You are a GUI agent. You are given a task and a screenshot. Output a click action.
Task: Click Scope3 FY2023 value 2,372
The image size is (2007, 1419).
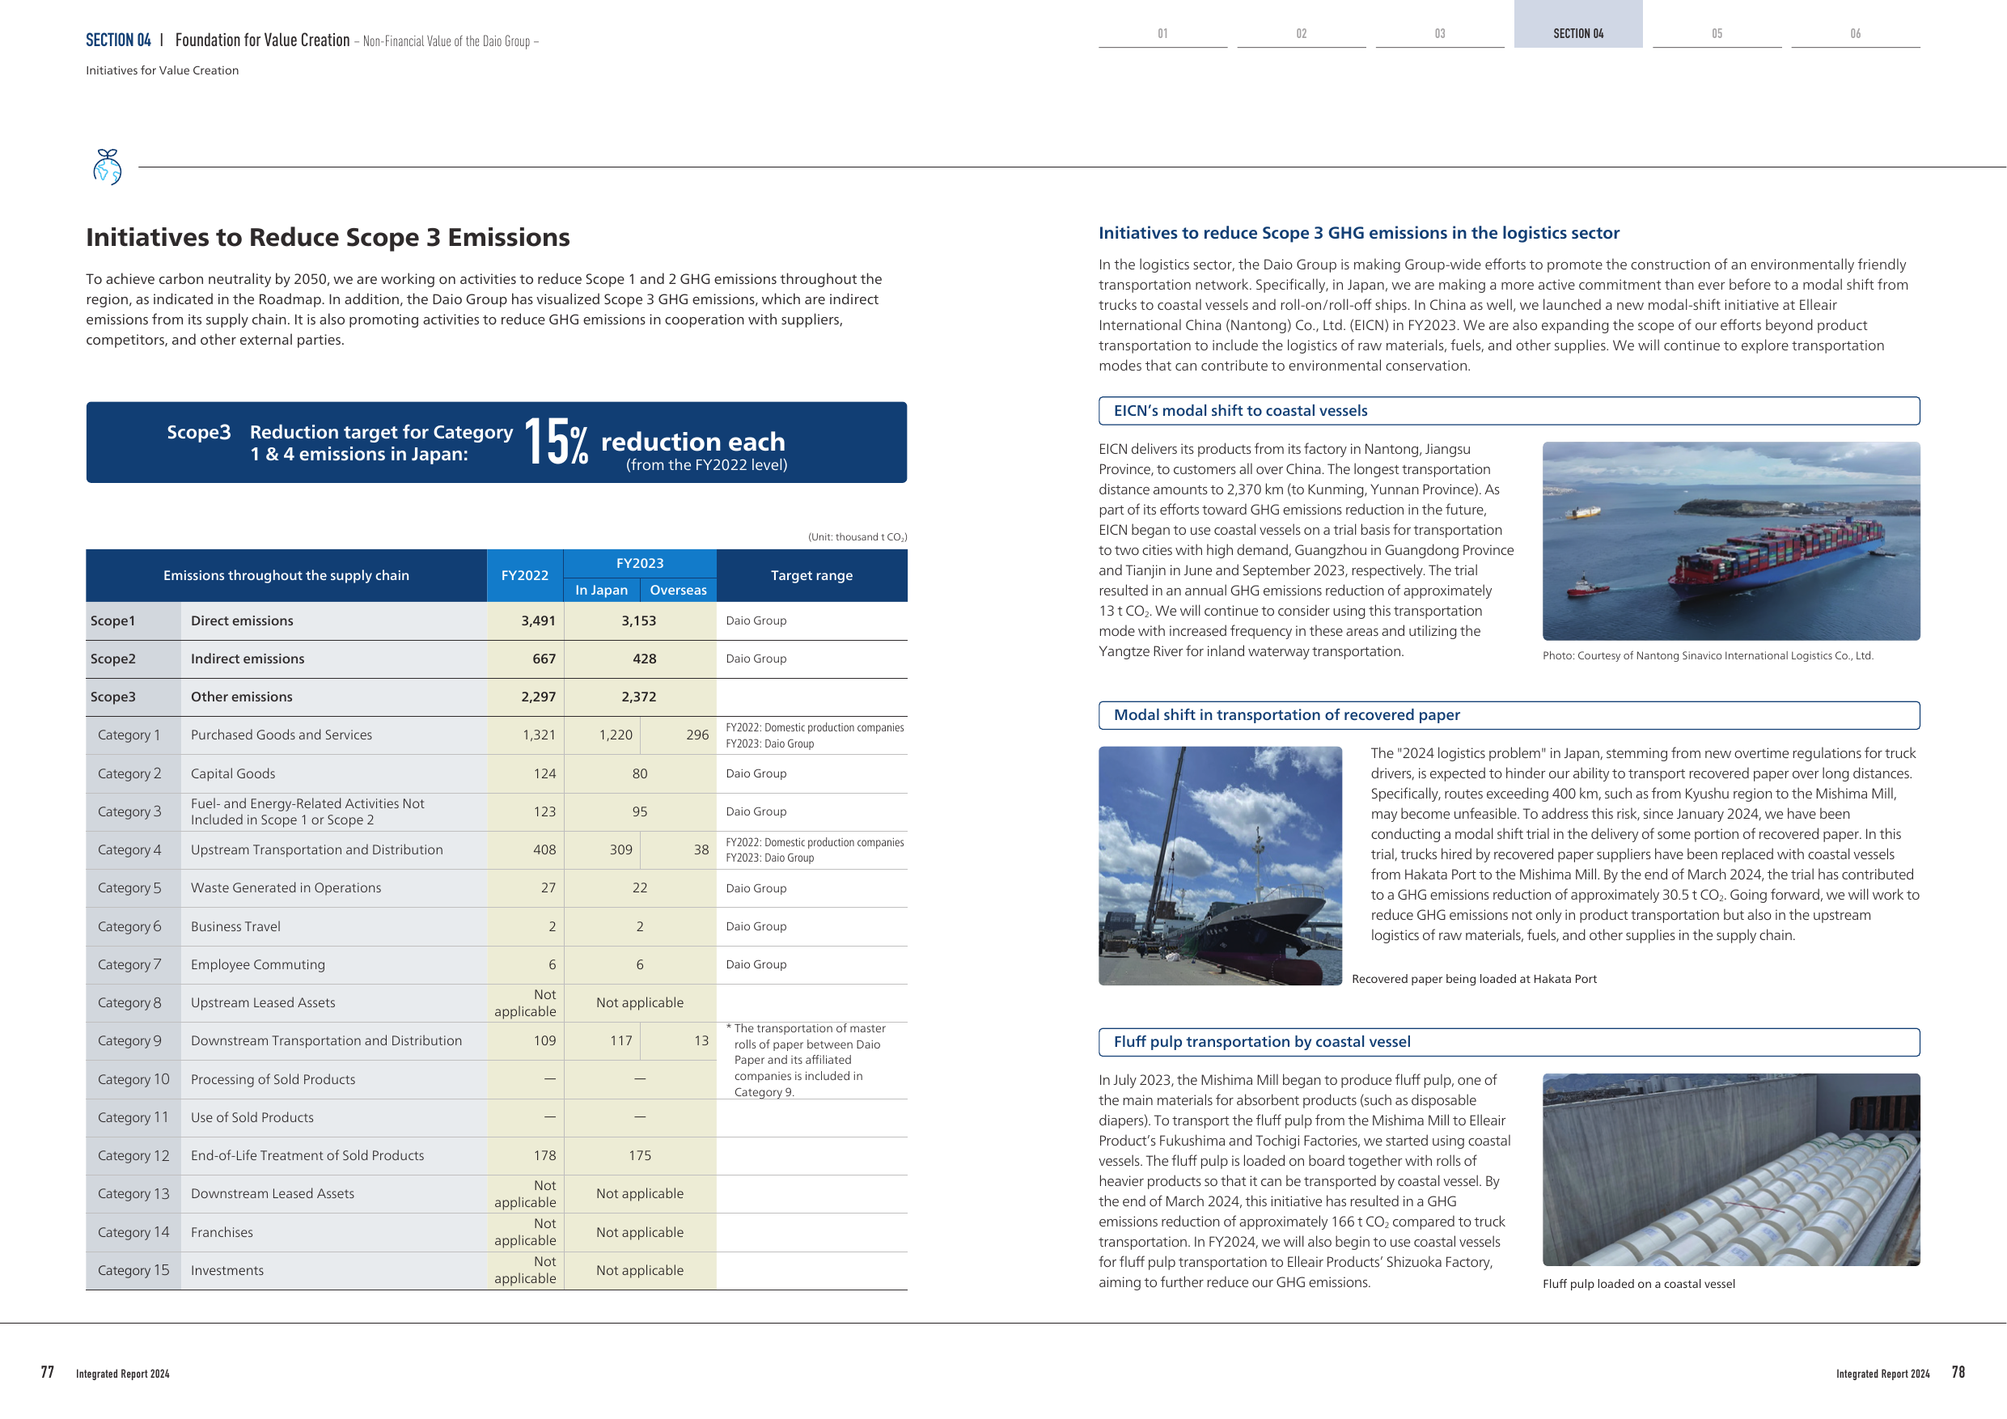coord(639,697)
